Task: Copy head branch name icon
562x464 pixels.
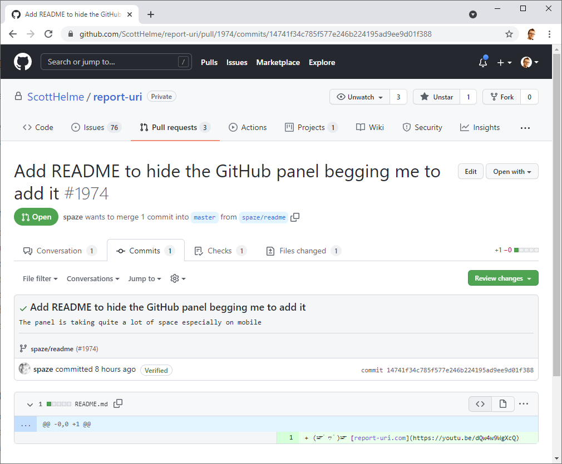Action: [295, 217]
